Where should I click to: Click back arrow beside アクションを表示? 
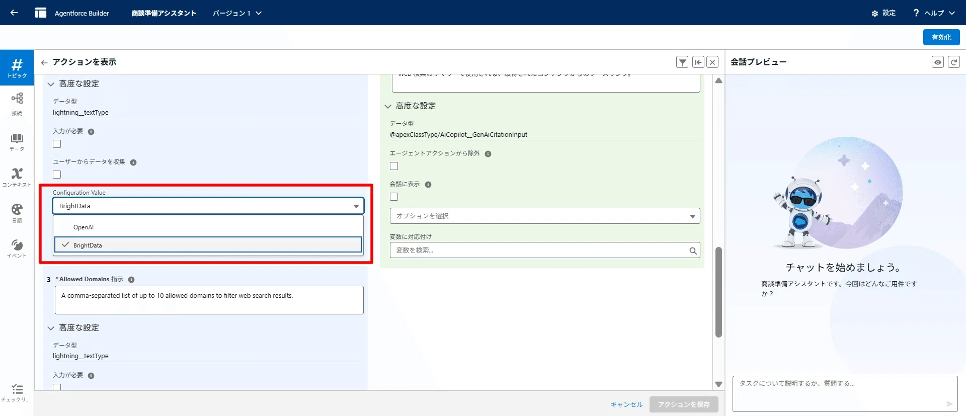(x=44, y=62)
